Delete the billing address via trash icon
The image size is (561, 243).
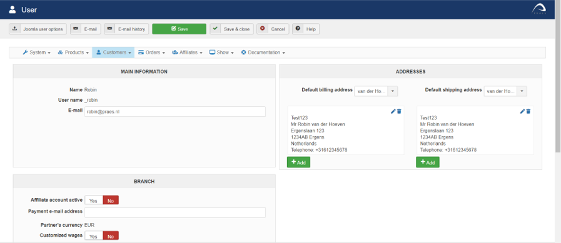pos(399,111)
